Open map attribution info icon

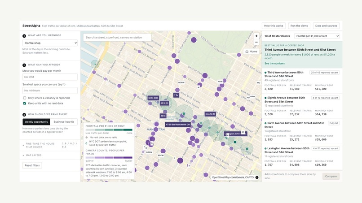tap(257, 177)
